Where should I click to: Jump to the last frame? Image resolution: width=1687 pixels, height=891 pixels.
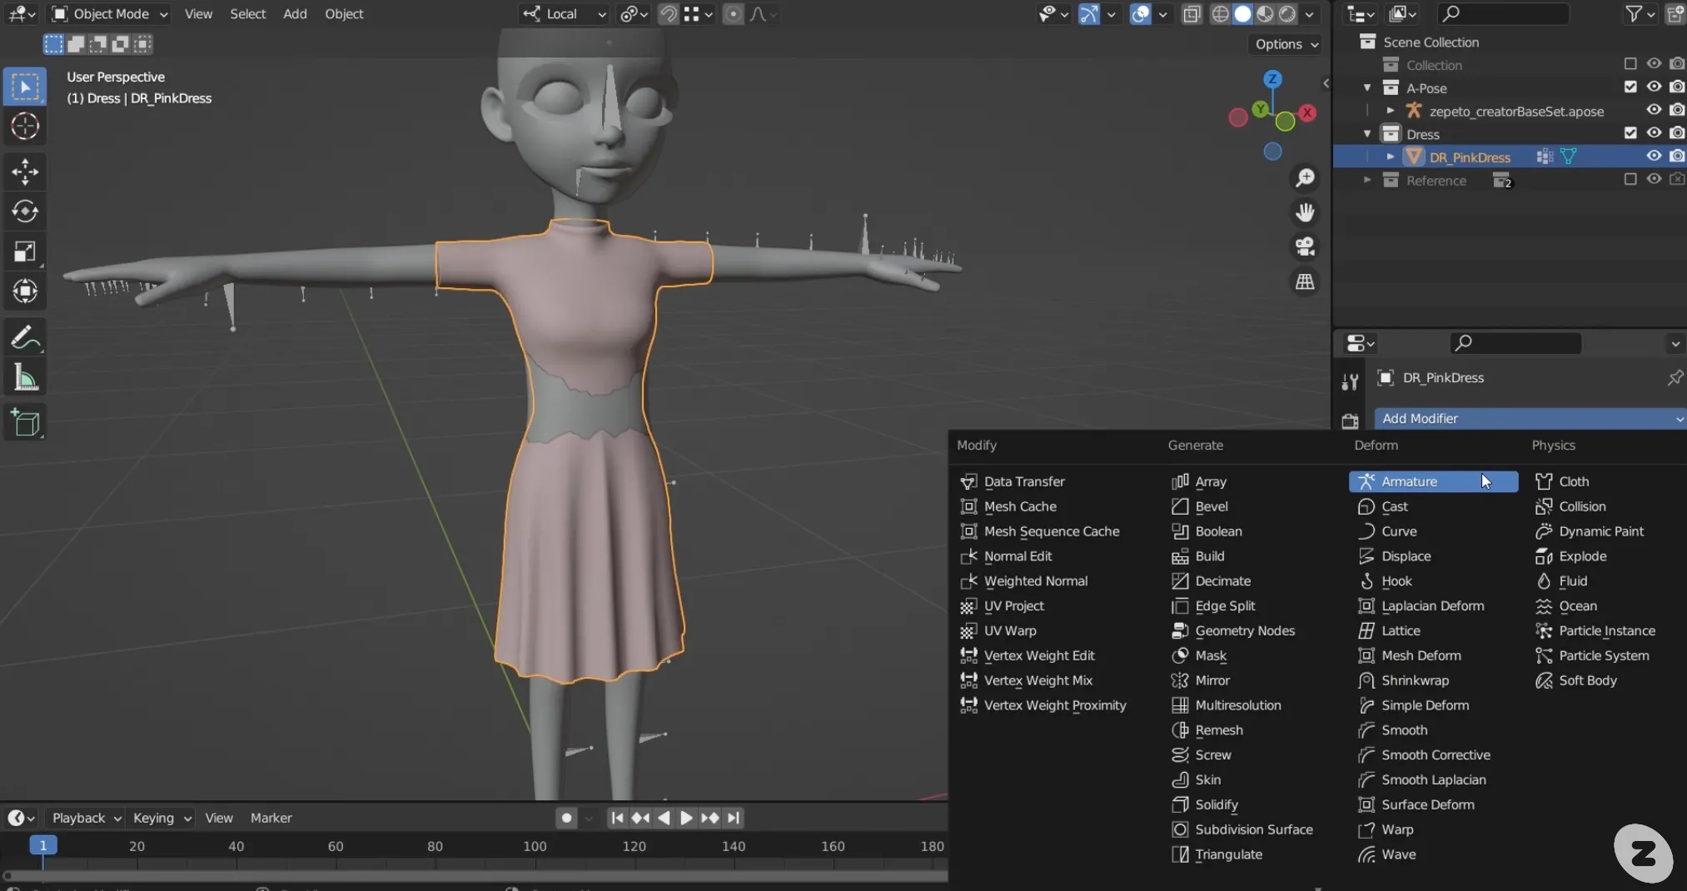[x=733, y=818]
